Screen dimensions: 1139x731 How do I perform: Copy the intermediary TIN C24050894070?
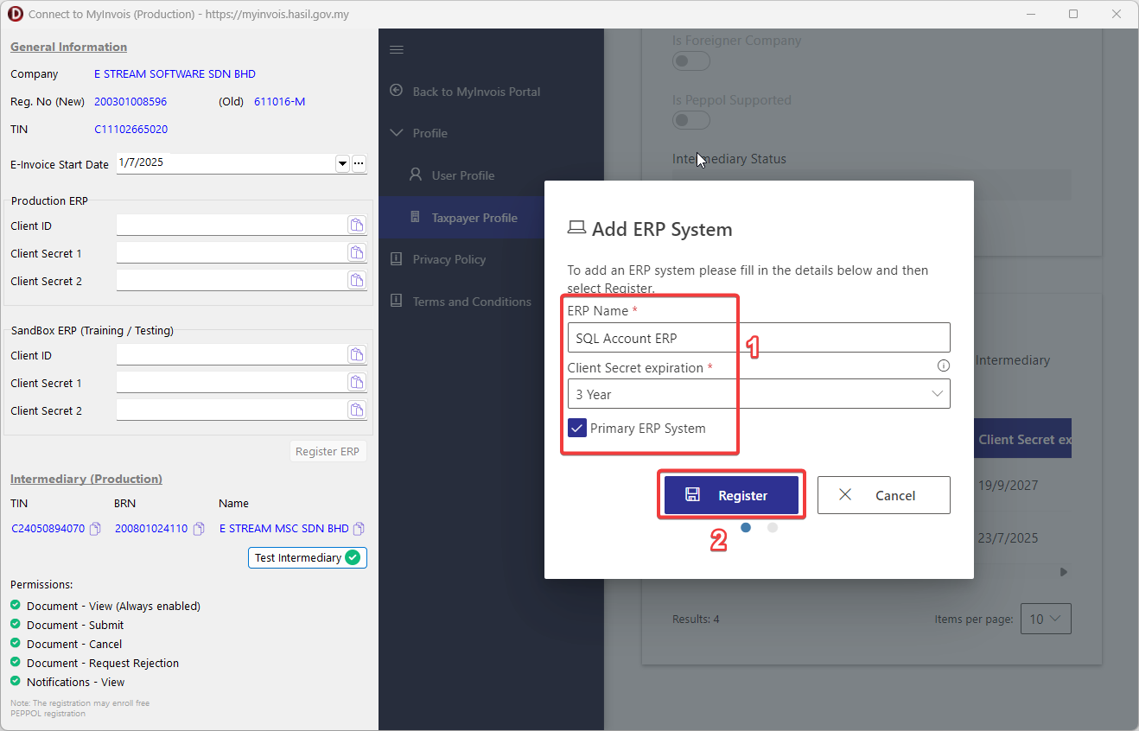click(x=96, y=529)
